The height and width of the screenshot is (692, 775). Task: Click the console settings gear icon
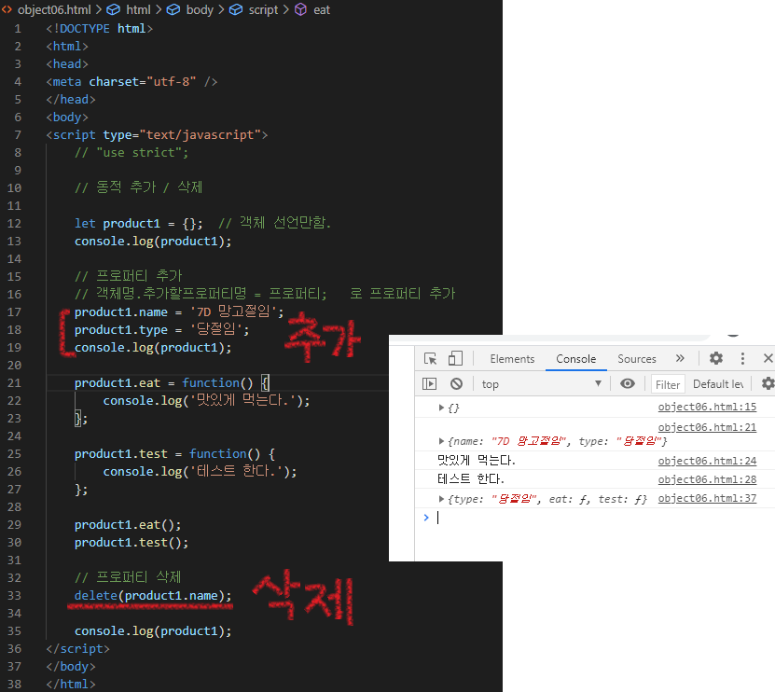[768, 383]
